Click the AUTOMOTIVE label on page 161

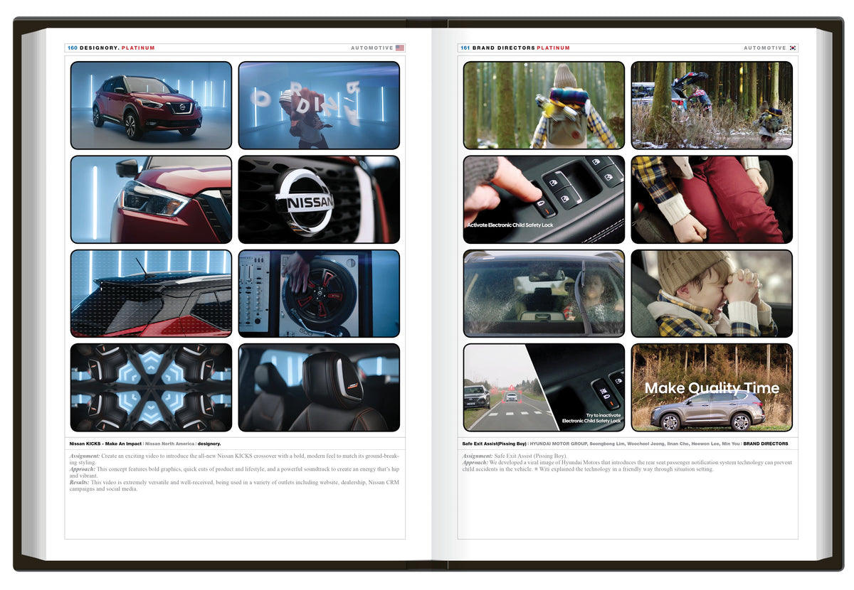765,48
